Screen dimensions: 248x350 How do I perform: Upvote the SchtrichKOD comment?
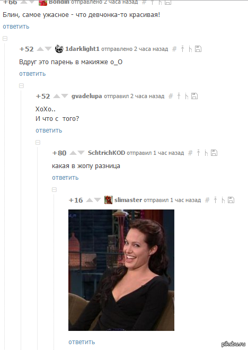pos(73,153)
